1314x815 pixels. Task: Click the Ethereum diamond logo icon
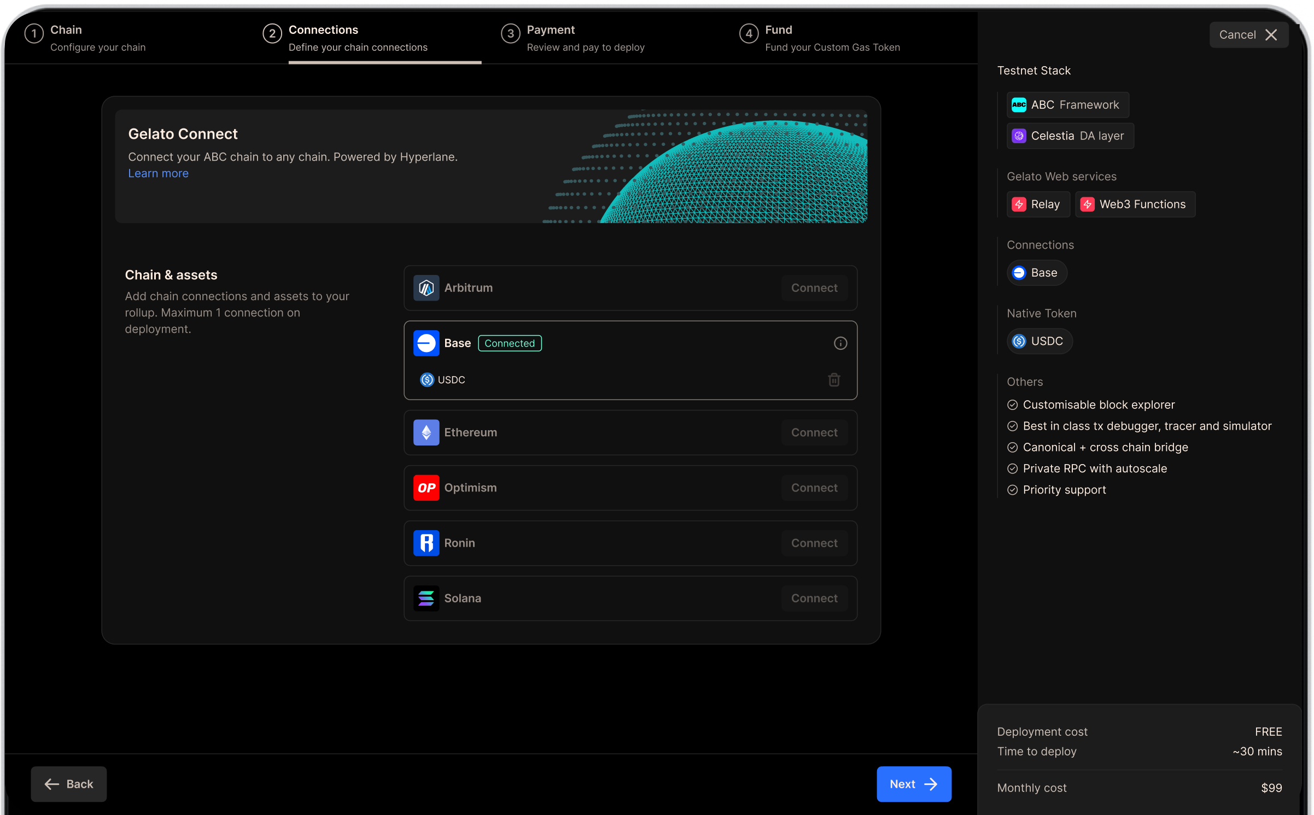(x=426, y=432)
